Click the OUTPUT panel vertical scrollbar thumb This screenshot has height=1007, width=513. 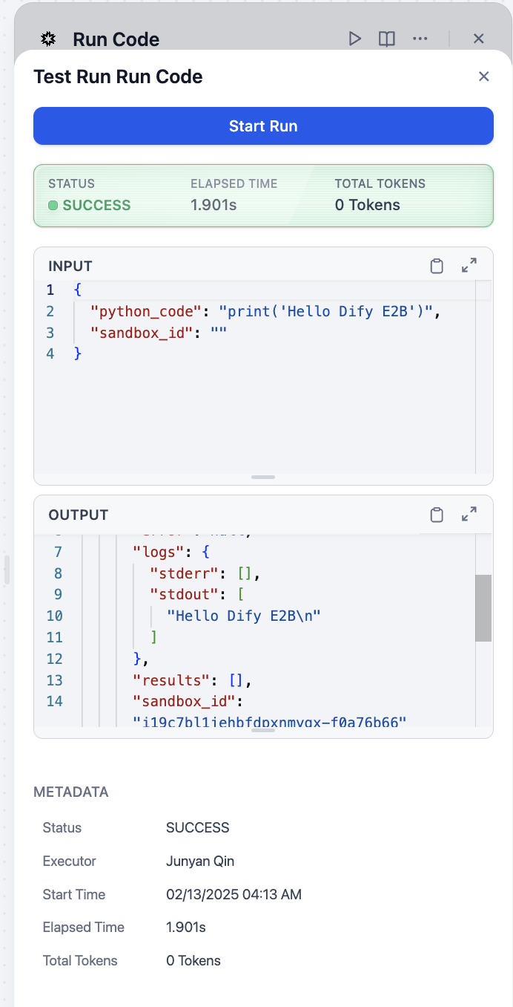coord(483,607)
